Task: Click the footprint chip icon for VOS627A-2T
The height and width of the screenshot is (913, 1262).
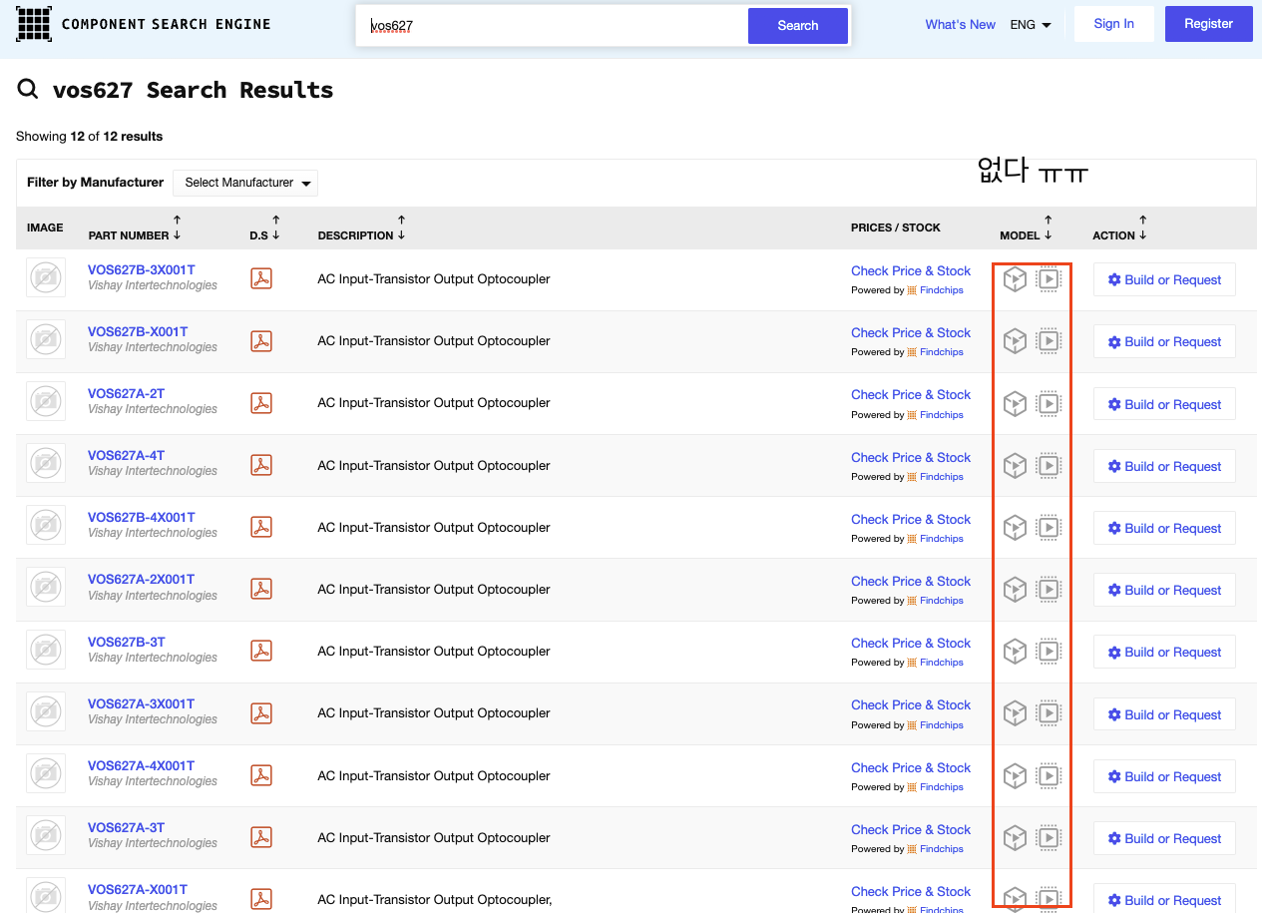Action: (x=1049, y=403)
